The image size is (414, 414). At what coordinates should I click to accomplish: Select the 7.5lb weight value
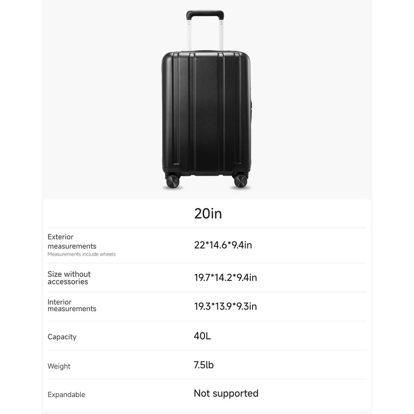click(204, 365)
